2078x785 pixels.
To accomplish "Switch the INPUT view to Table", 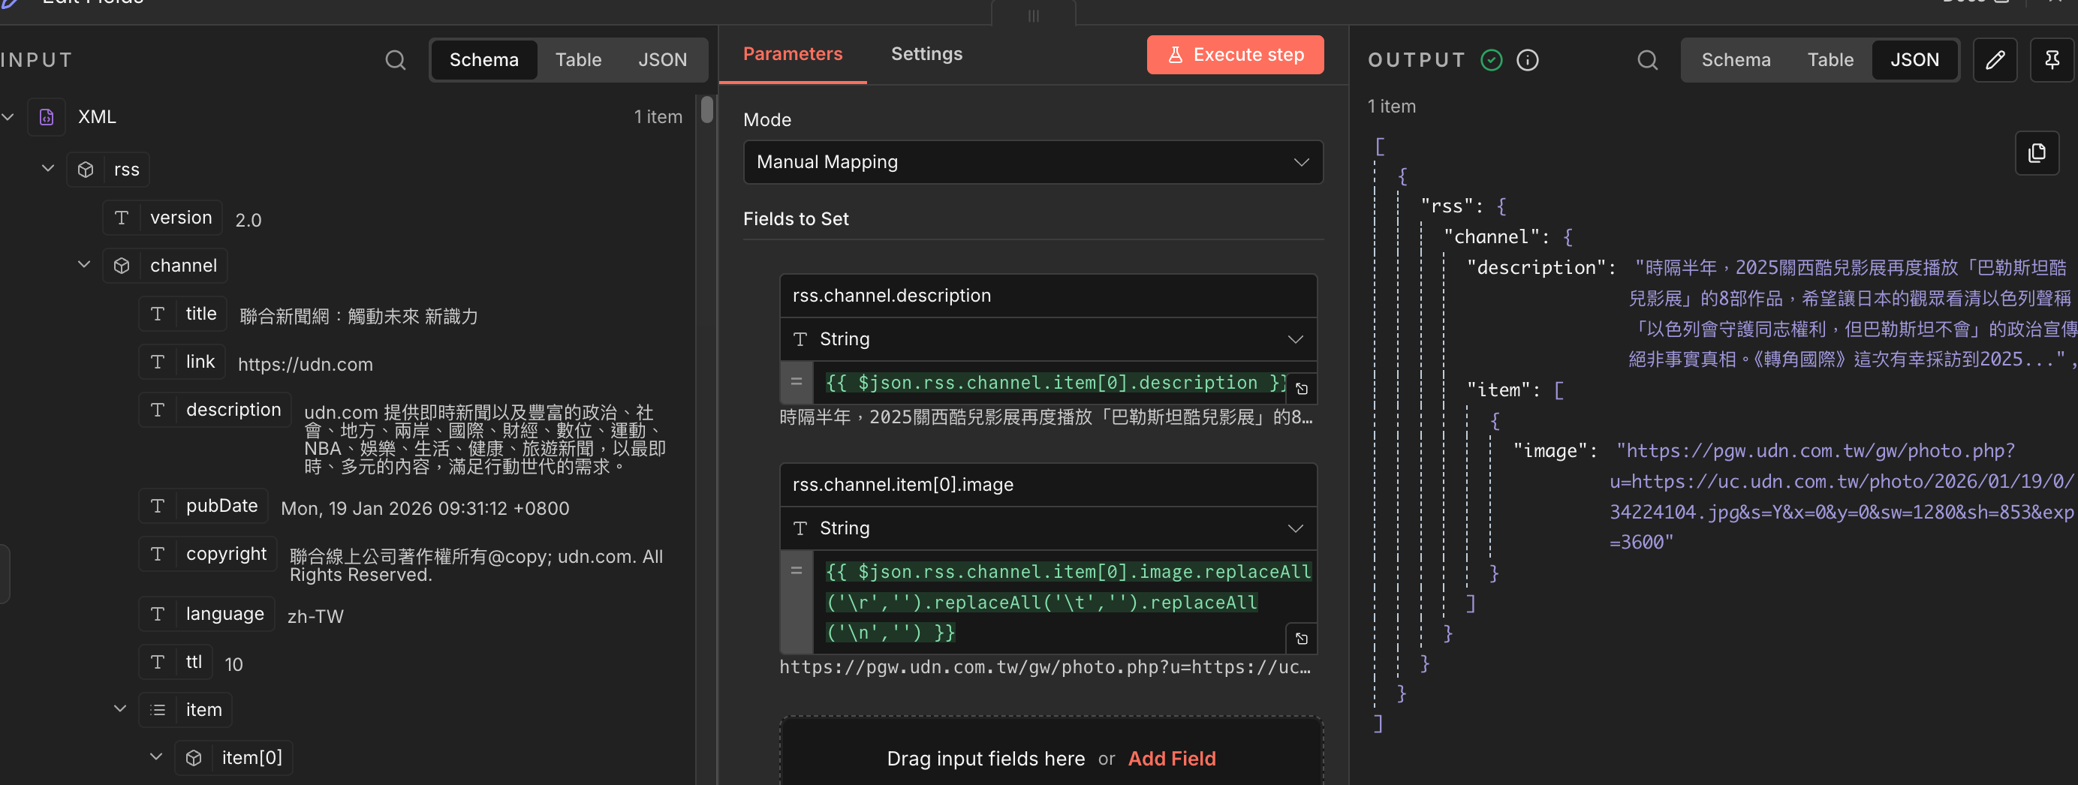I will tap(577, 60).
